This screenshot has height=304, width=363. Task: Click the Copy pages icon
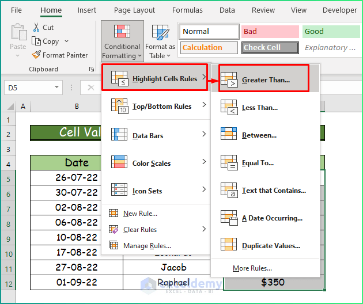[x=36, y=41]
